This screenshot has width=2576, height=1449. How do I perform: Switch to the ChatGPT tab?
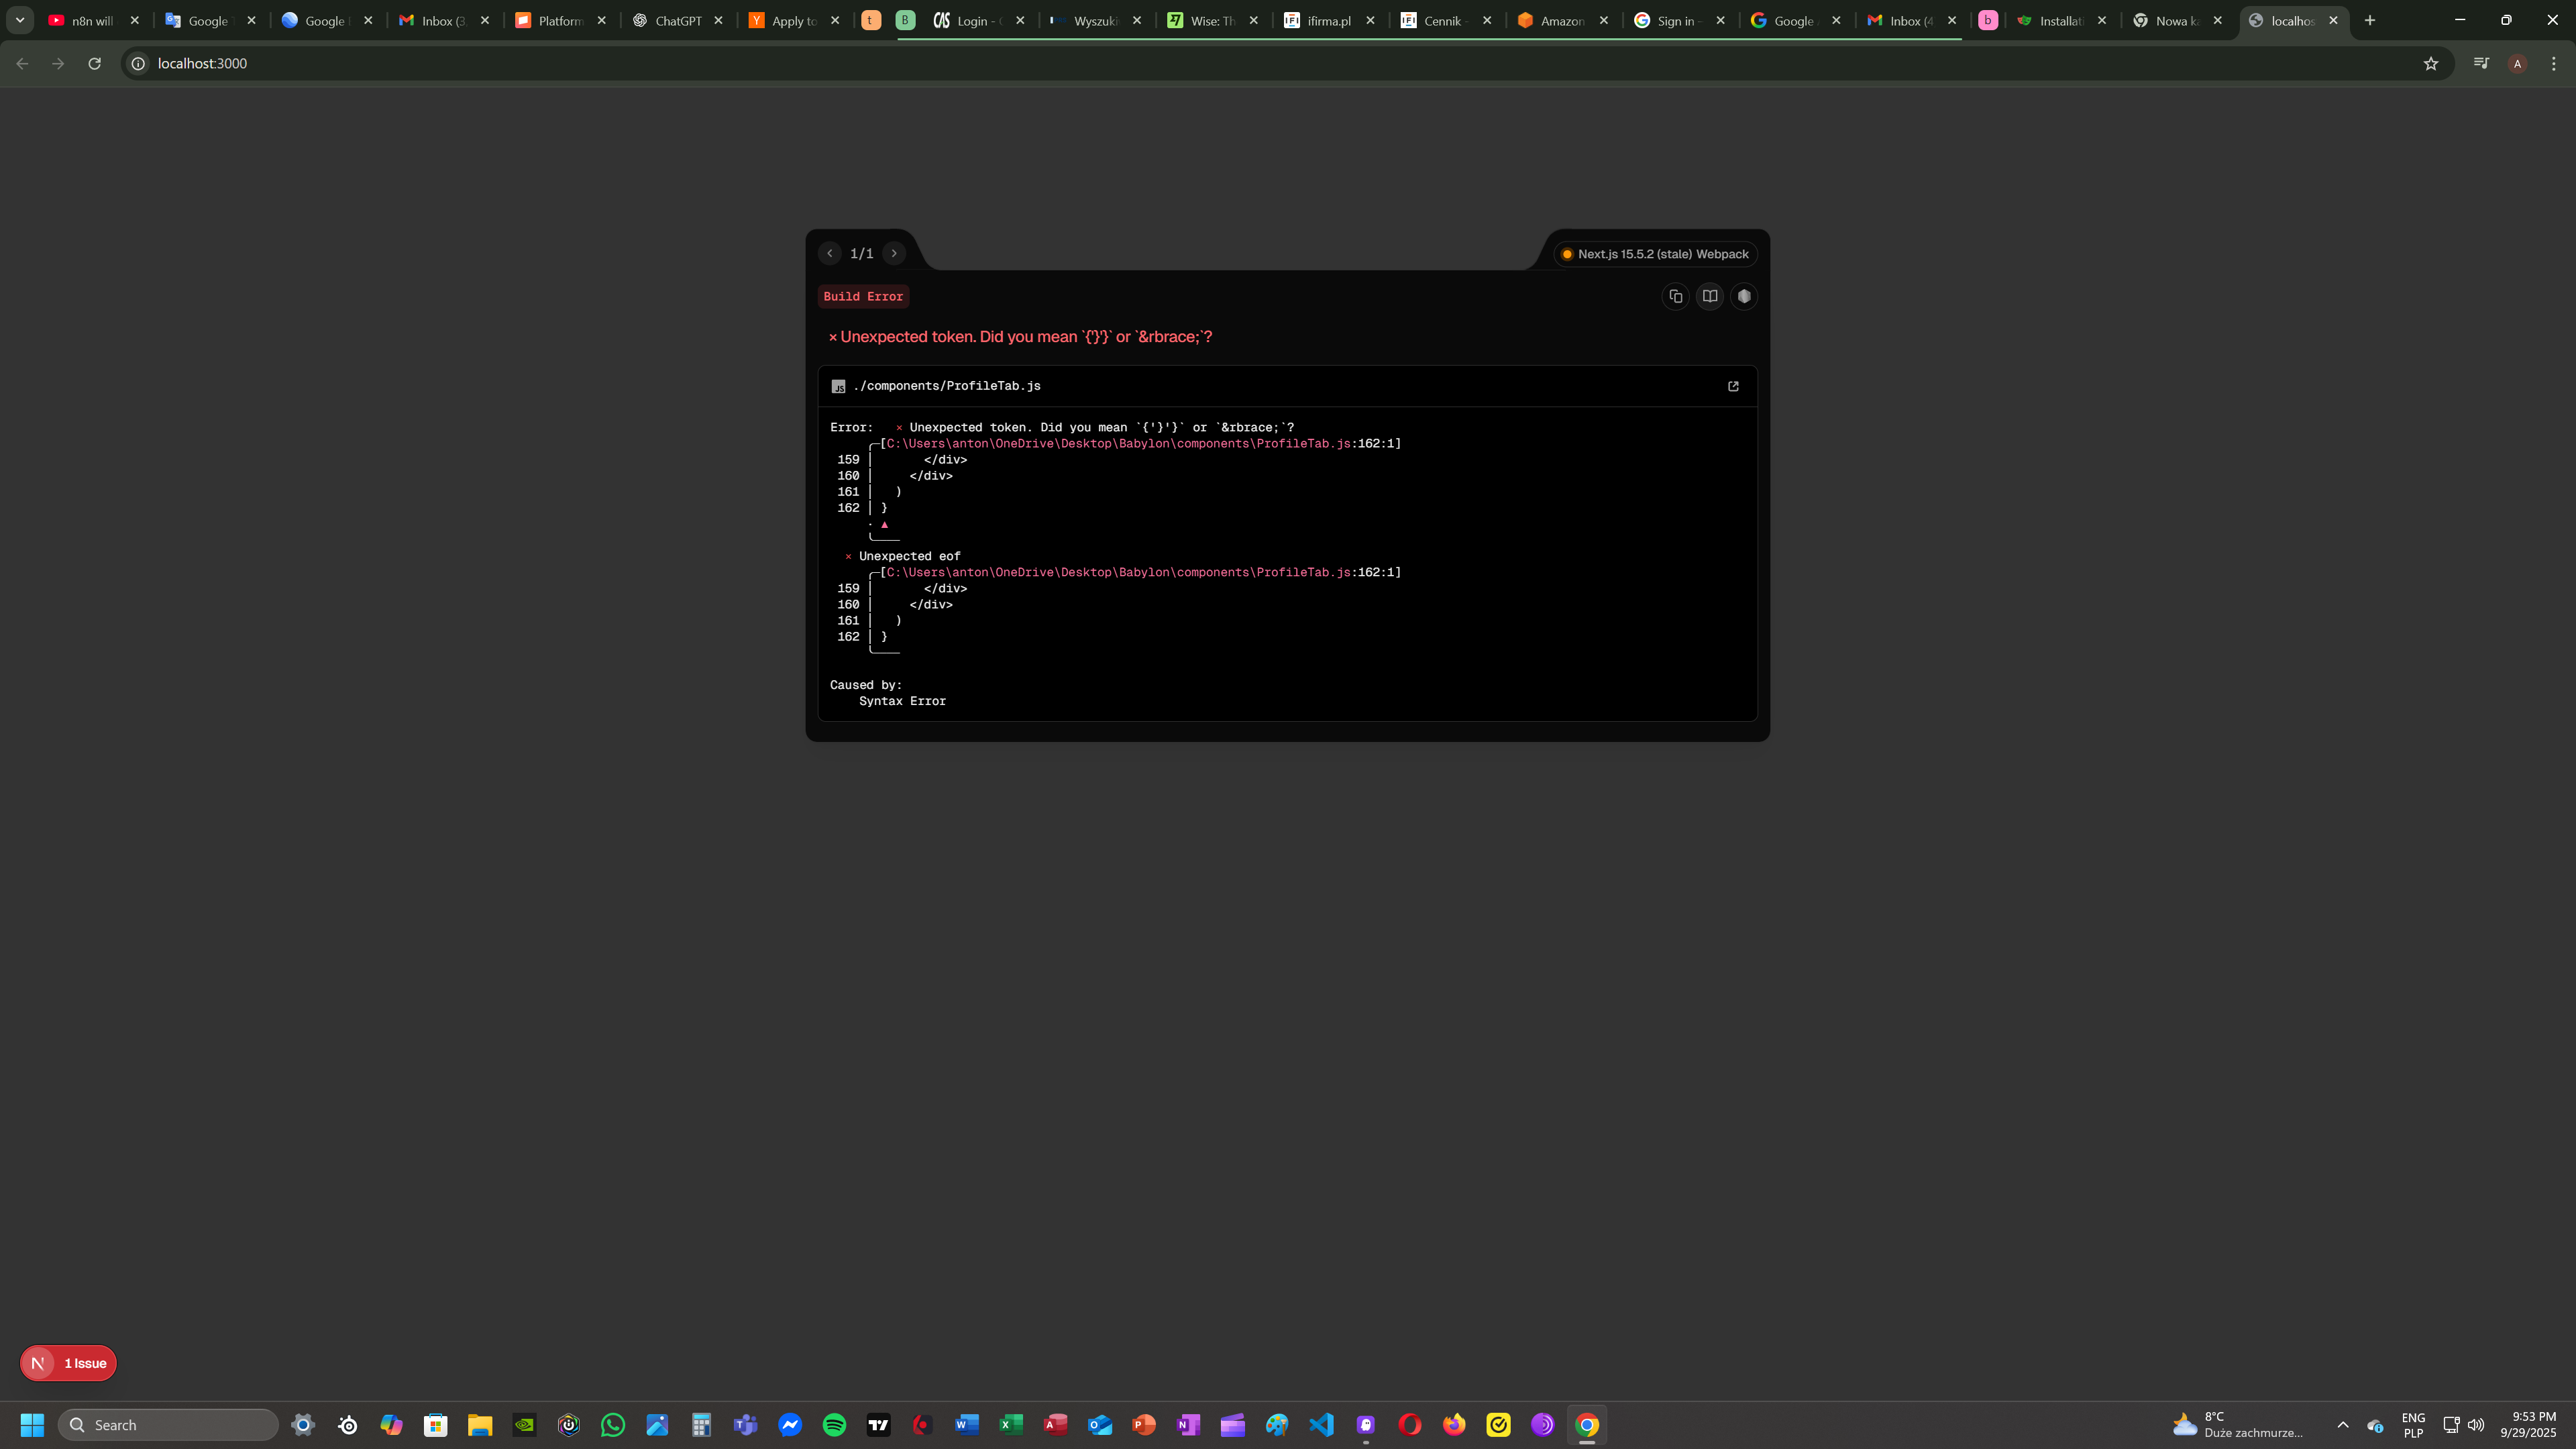pos(677,20)
